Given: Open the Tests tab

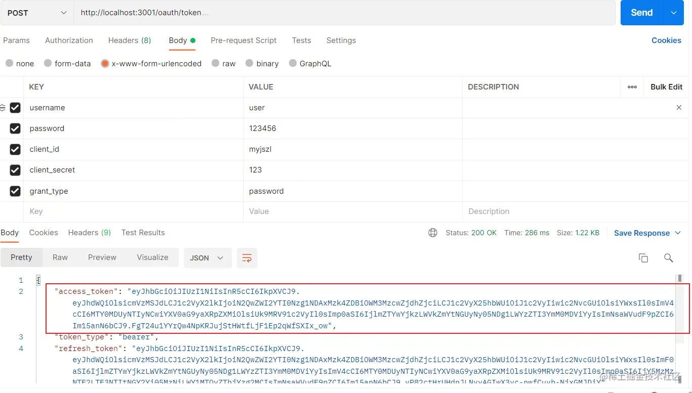Looking at the screenshot, I should tap(301, 40).
